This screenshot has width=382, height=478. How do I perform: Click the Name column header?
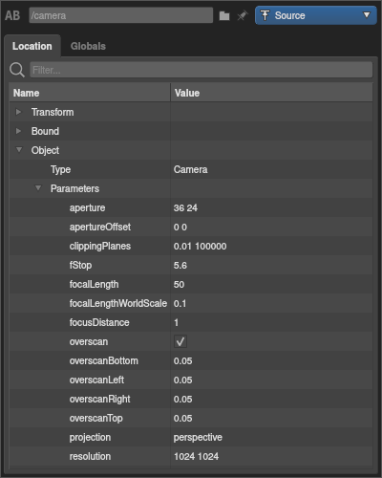pyautogui.click(x=90, y=93)
